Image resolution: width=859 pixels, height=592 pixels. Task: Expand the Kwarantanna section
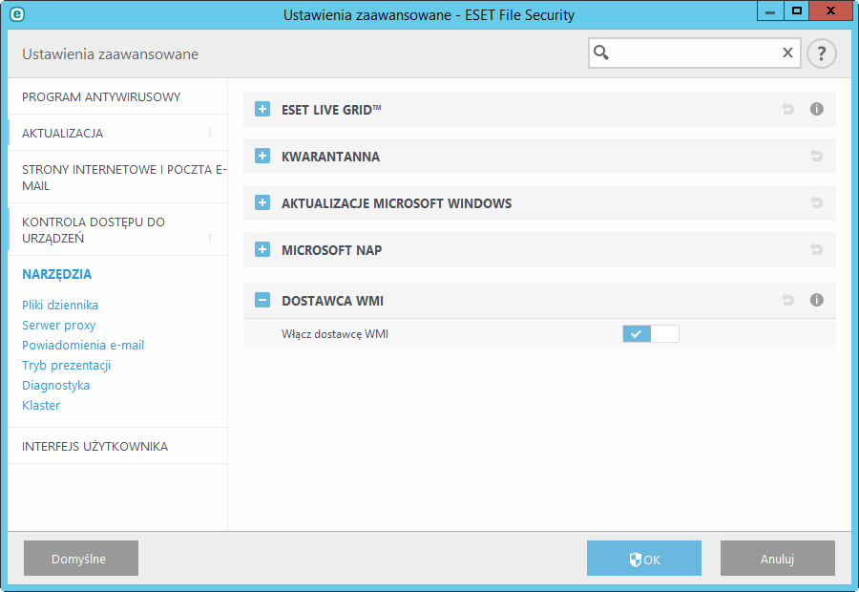coord(262,156)
